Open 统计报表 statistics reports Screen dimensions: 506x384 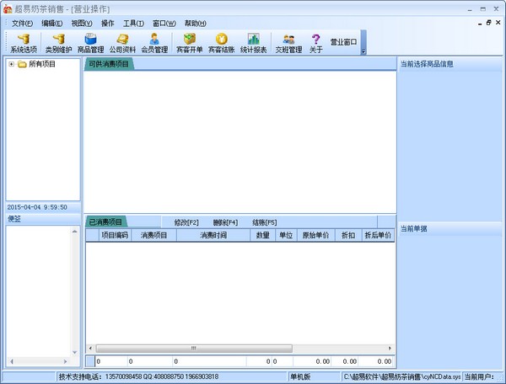point(253,43)
